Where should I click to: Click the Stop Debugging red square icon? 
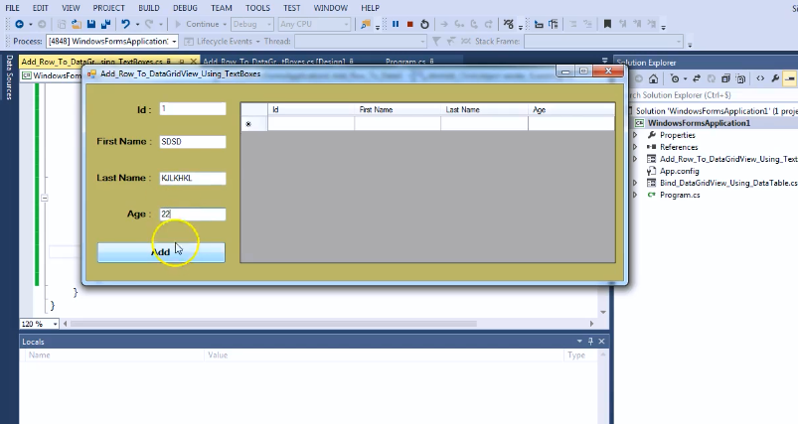[409, 24]
